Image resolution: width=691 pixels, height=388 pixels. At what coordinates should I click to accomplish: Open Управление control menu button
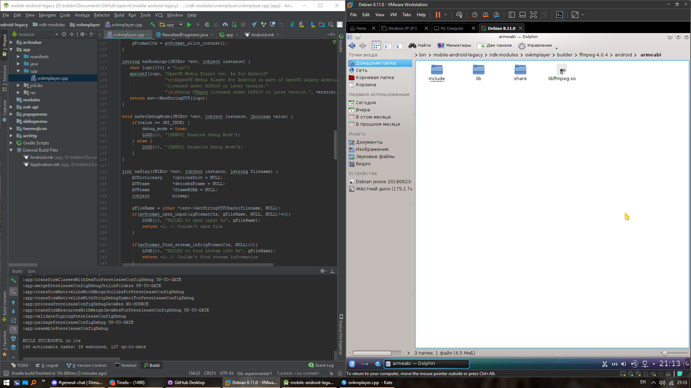click(535, 46)
